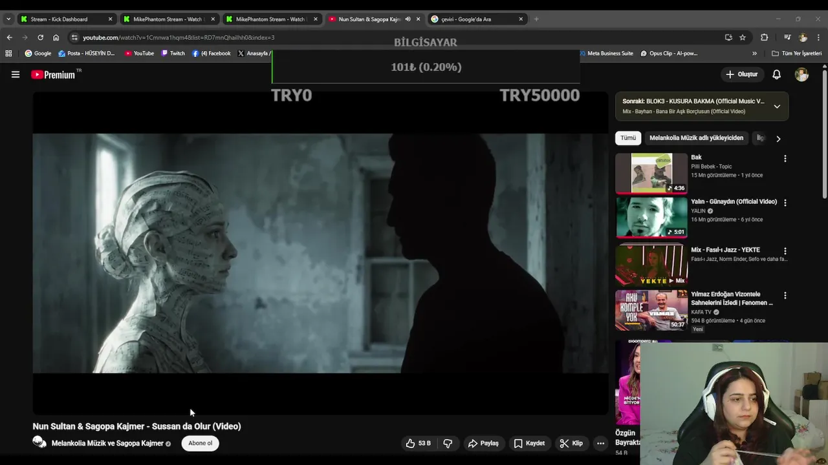The image size is (828, 465).
Task: Go back with the browser back arrow
Action: pos(9,37)
